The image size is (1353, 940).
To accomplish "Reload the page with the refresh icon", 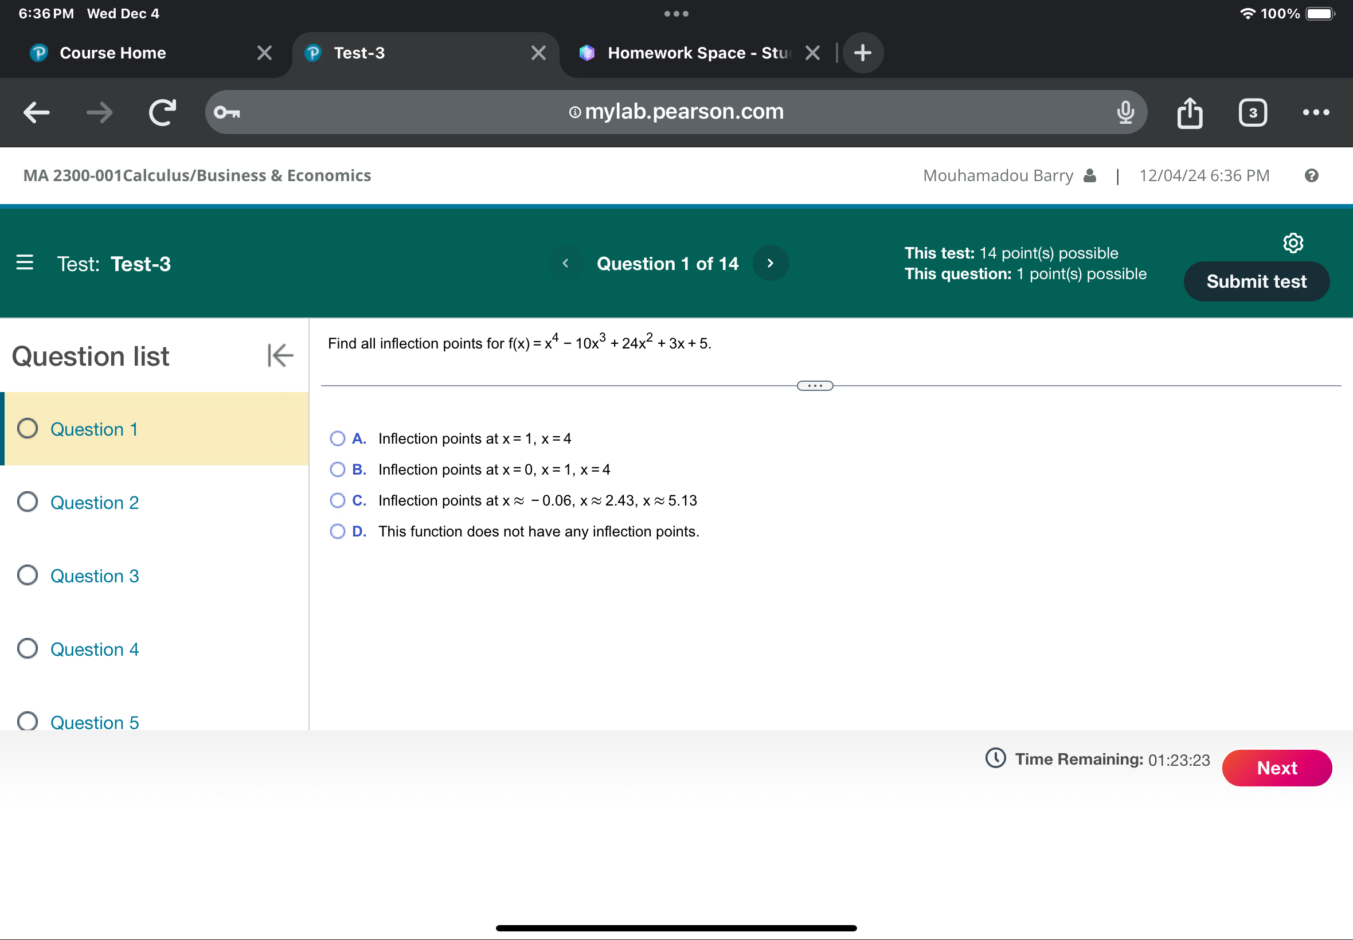I will point(162,112).
